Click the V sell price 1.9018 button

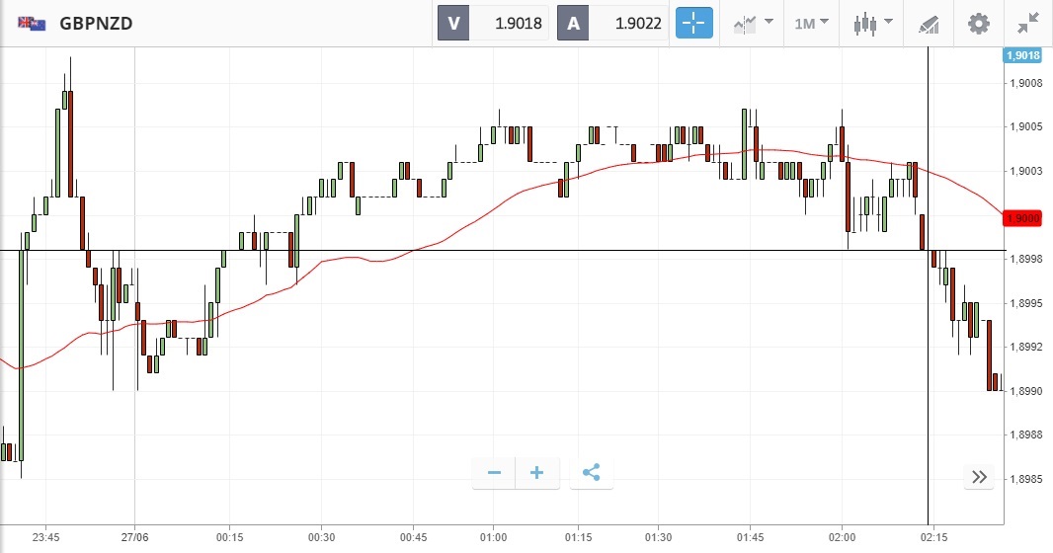[494, 23]
